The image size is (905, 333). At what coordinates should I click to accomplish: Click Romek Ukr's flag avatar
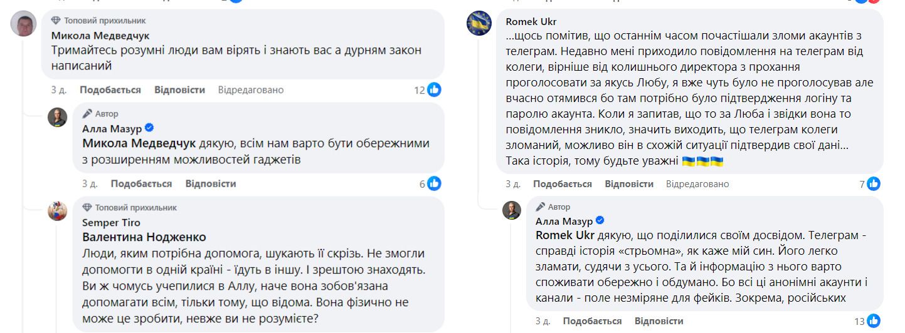[479, 24]
